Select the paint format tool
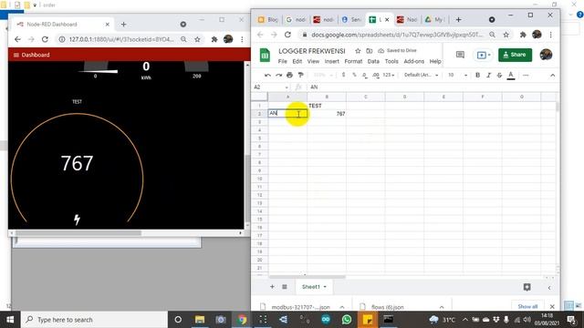The width and height of the screenshot is (584, 328). pos(300,75)
